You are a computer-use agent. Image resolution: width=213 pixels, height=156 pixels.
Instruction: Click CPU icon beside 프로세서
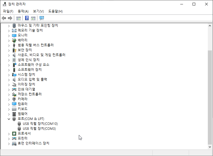pos(14,134)
